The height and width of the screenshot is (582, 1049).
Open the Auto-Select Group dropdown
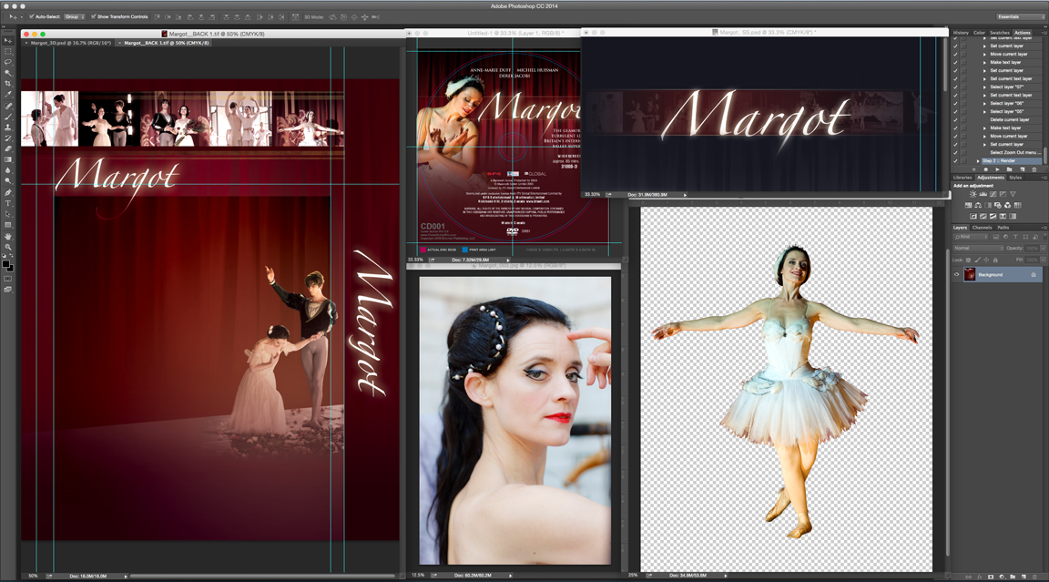click(x=75, y=16)
